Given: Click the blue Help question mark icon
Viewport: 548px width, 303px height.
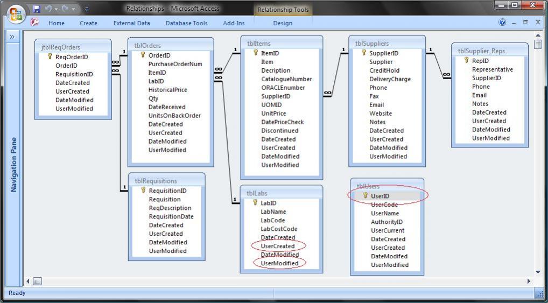Looking at the screenshot, I should (x=502, y=23).
